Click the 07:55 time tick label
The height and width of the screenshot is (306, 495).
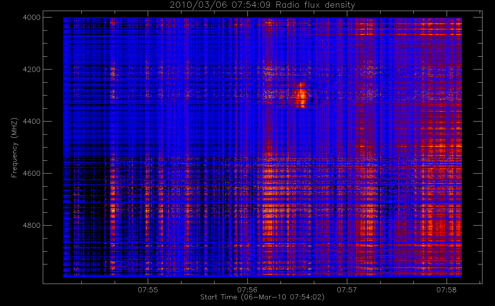[x=148, y=290]
